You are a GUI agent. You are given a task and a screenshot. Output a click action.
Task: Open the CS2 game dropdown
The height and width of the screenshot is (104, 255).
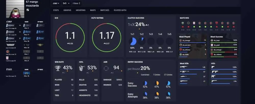(x=56, y=3)
